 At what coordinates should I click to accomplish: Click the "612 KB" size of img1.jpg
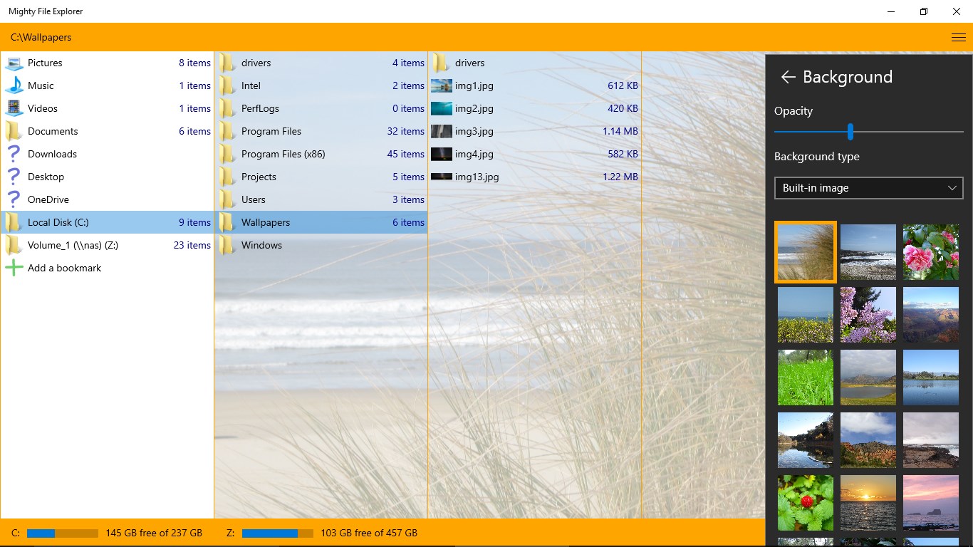623,85
